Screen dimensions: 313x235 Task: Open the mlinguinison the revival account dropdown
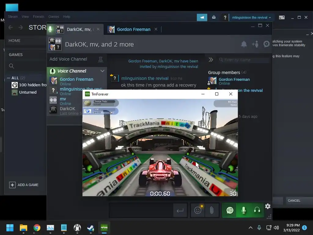251,17
